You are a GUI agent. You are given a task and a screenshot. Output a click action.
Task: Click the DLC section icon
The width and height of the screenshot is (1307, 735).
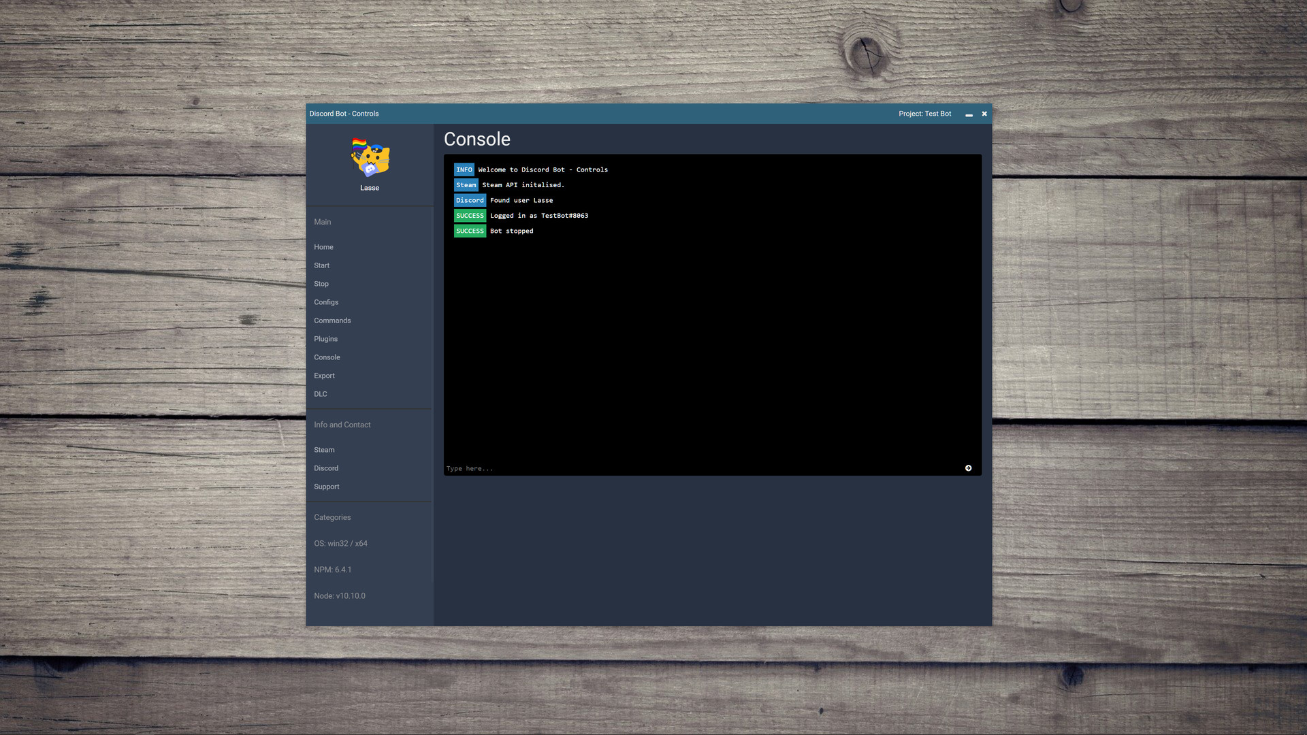click(x=321, y=393)
